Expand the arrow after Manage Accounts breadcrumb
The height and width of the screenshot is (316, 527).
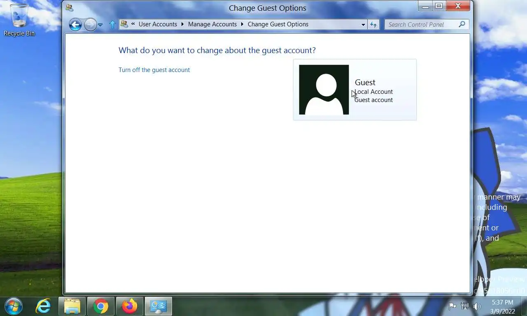[x=242, y=24]
